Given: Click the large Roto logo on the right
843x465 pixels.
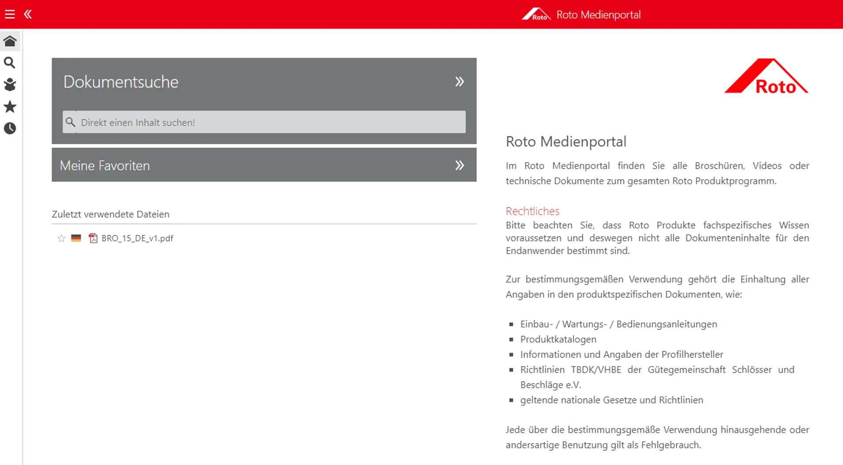Looking at the screenshot, I should pos(766,76).
